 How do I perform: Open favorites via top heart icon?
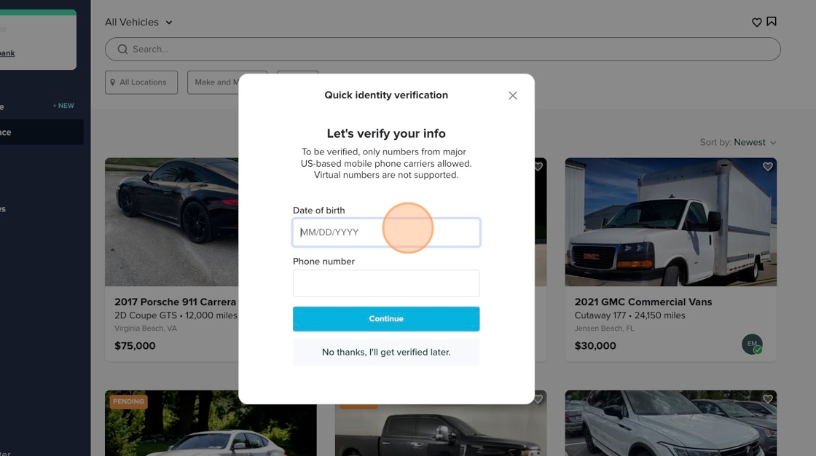[757, 23]
